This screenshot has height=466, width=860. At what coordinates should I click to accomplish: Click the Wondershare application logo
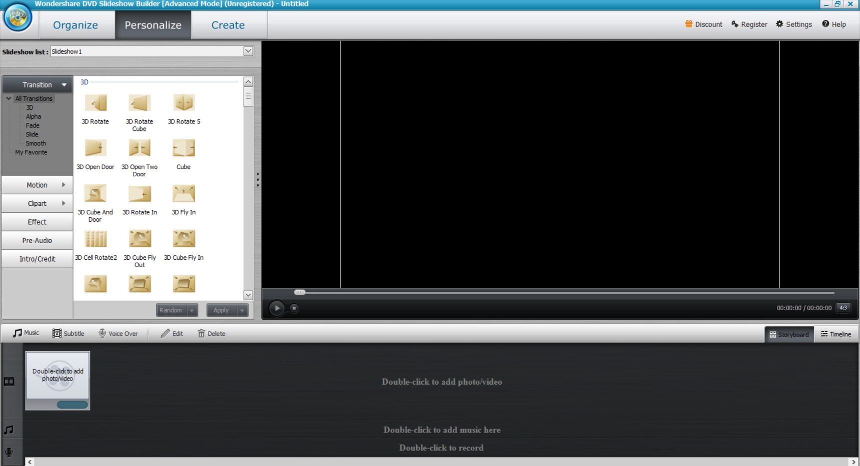click(x=18, y=17)
